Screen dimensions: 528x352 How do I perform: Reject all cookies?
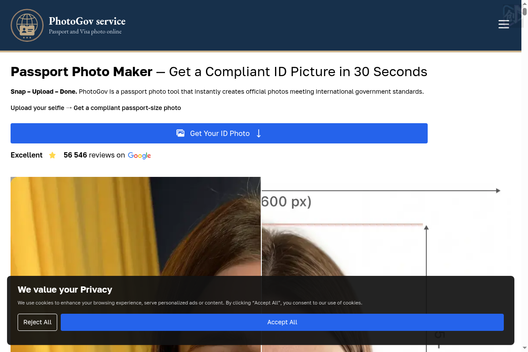(x=37, y=322)
